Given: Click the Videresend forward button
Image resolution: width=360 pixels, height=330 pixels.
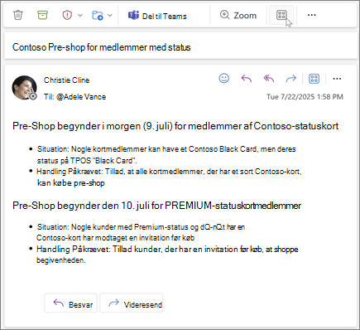Looking at the screenshot, I should pos(132,303).
